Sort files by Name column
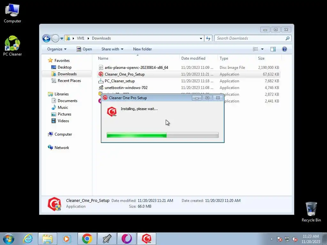 [138, 58]
